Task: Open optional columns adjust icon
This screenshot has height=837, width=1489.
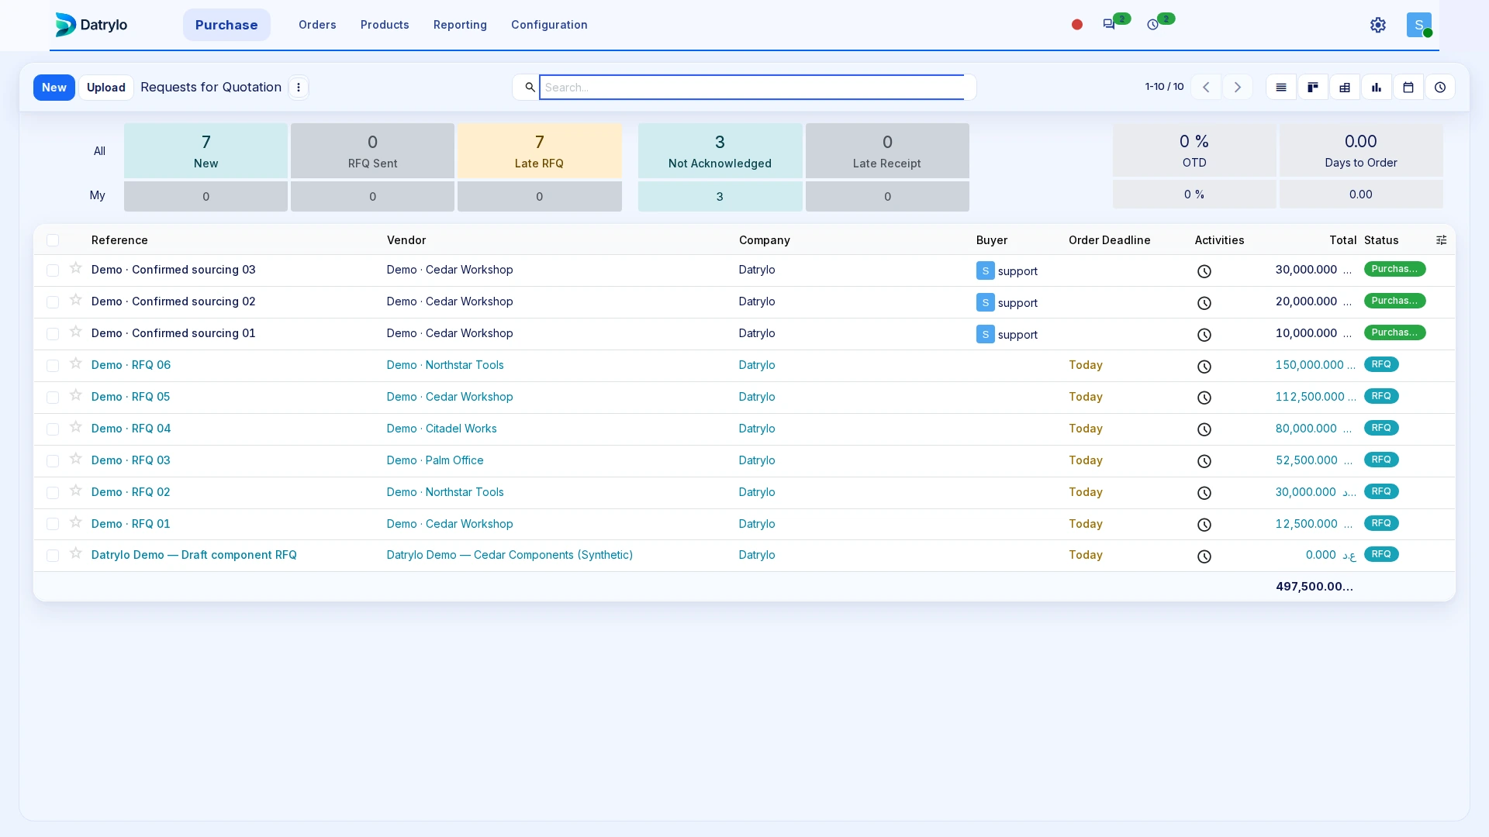Action: pos(1442,240)
